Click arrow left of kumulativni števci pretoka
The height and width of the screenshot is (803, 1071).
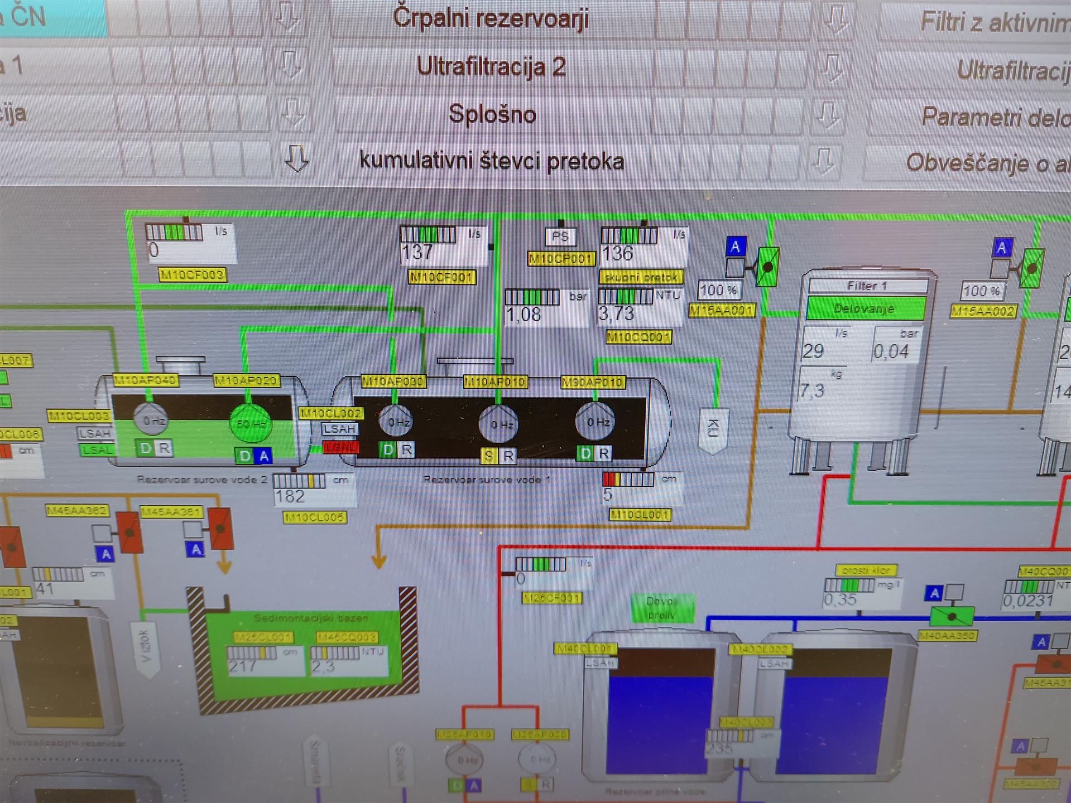(x=296, y=159)
